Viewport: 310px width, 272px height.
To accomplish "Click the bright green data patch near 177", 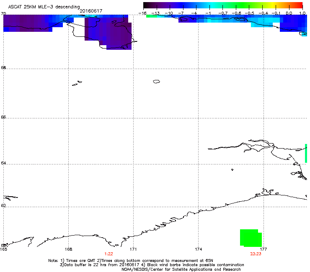I will (251, 238).
